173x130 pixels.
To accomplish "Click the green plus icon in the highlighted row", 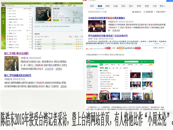I will click(x=81, y=44).
